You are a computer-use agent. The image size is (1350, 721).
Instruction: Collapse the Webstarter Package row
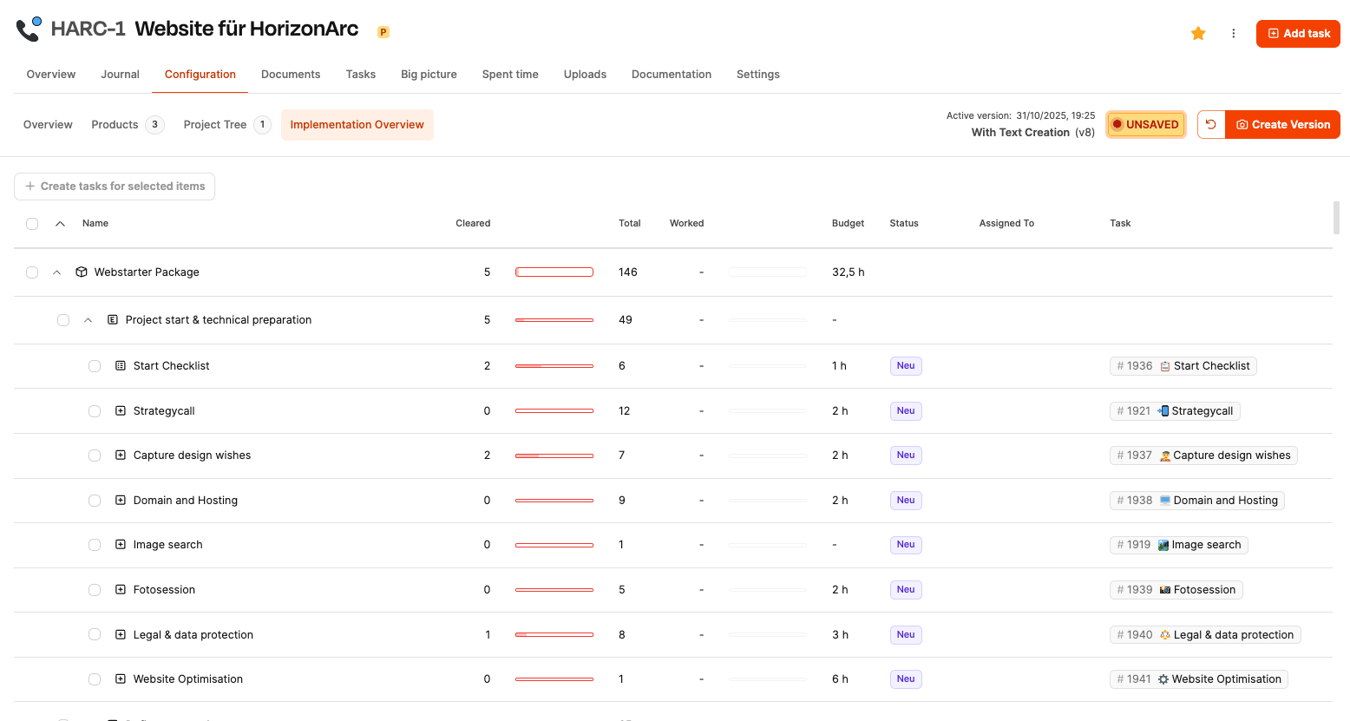point(57,272)
